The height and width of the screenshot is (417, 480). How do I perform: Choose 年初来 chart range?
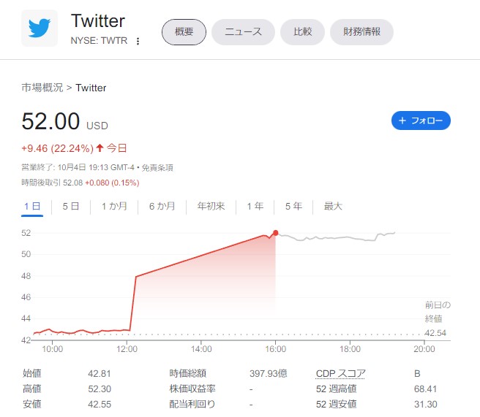[211, 207]
